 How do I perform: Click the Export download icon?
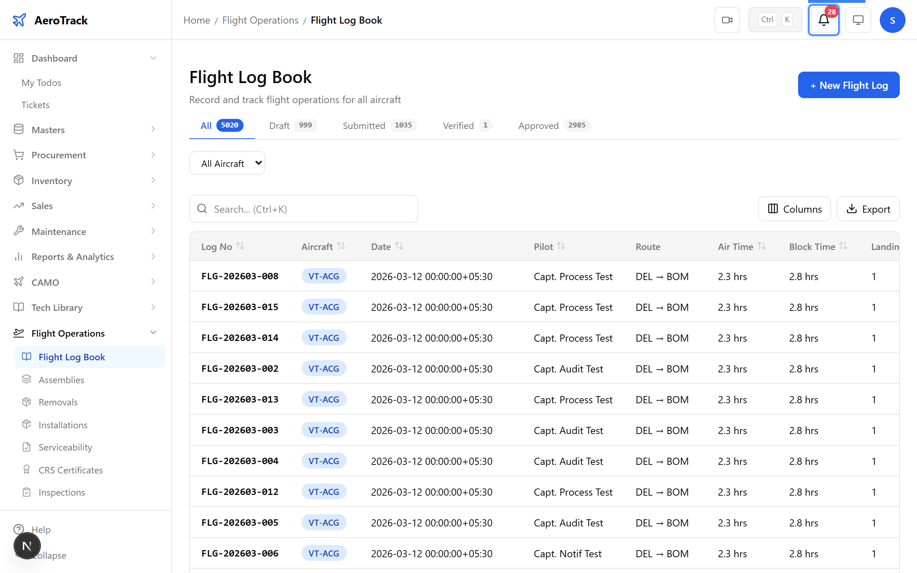tap(852, 209)
